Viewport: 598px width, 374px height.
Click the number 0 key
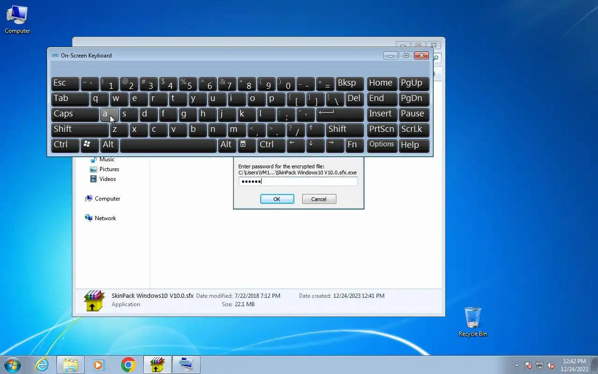coord(286,84)
